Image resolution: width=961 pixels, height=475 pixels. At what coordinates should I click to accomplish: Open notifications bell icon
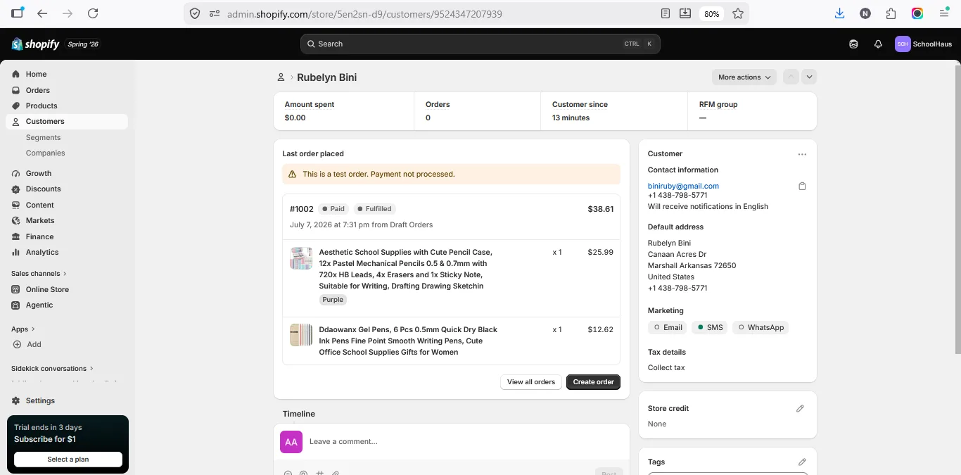coord(878,44)
